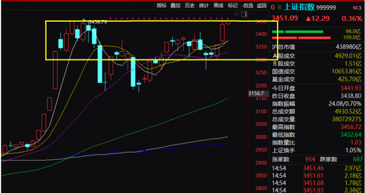Click the 基金成交 425.70亿 row
This screenshot has width=365, height=193.
[x=317, y=79]
